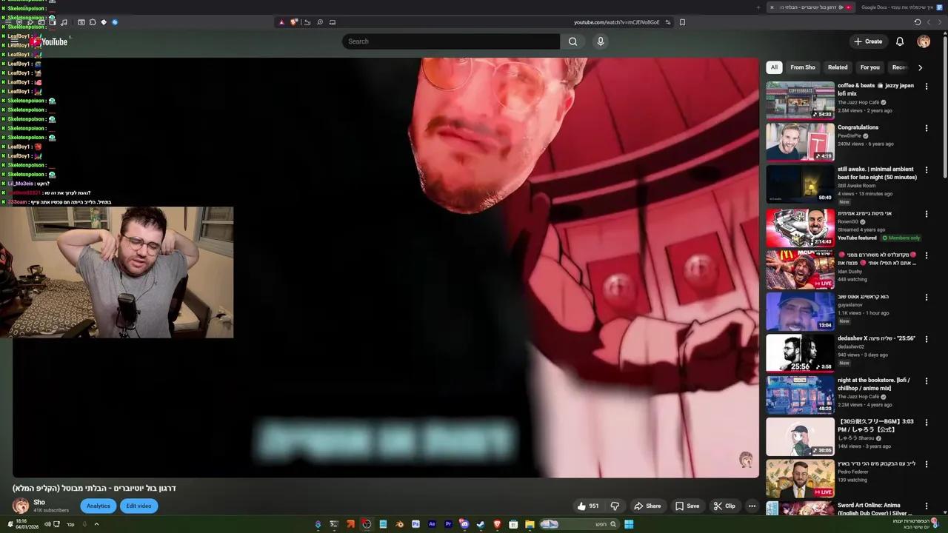Open Steam from the taskbar

(481, 524)
